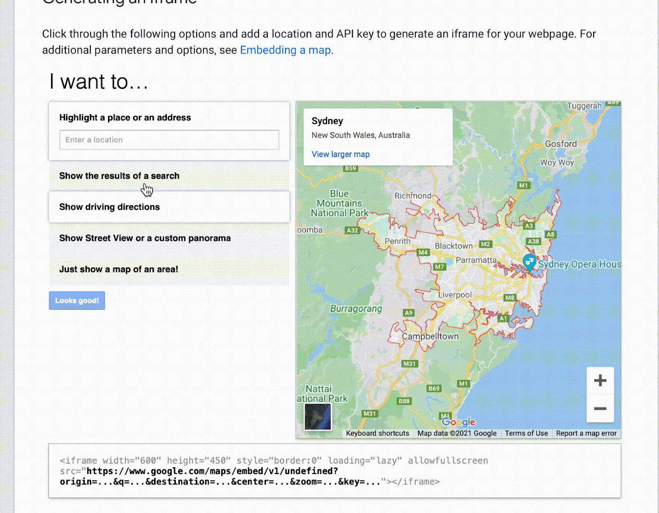Click the Sydney Opera House map pin
This screenshot has width=659, height=513.
tap(529, 262)
